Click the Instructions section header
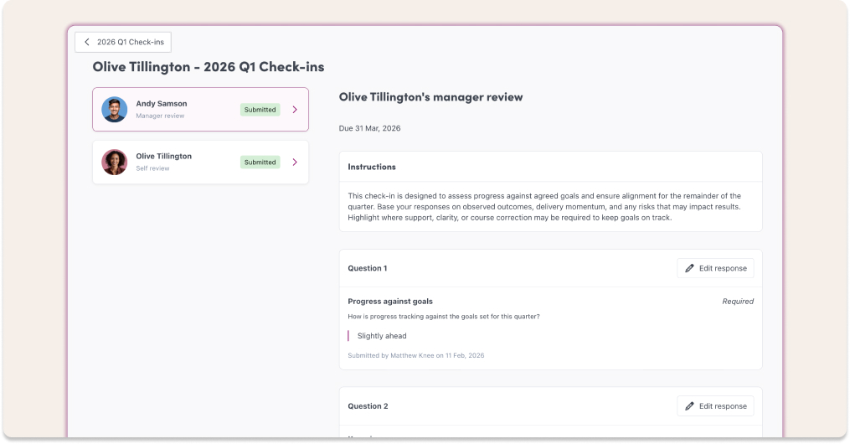This screenshot has height=444, width=850. 372,167
